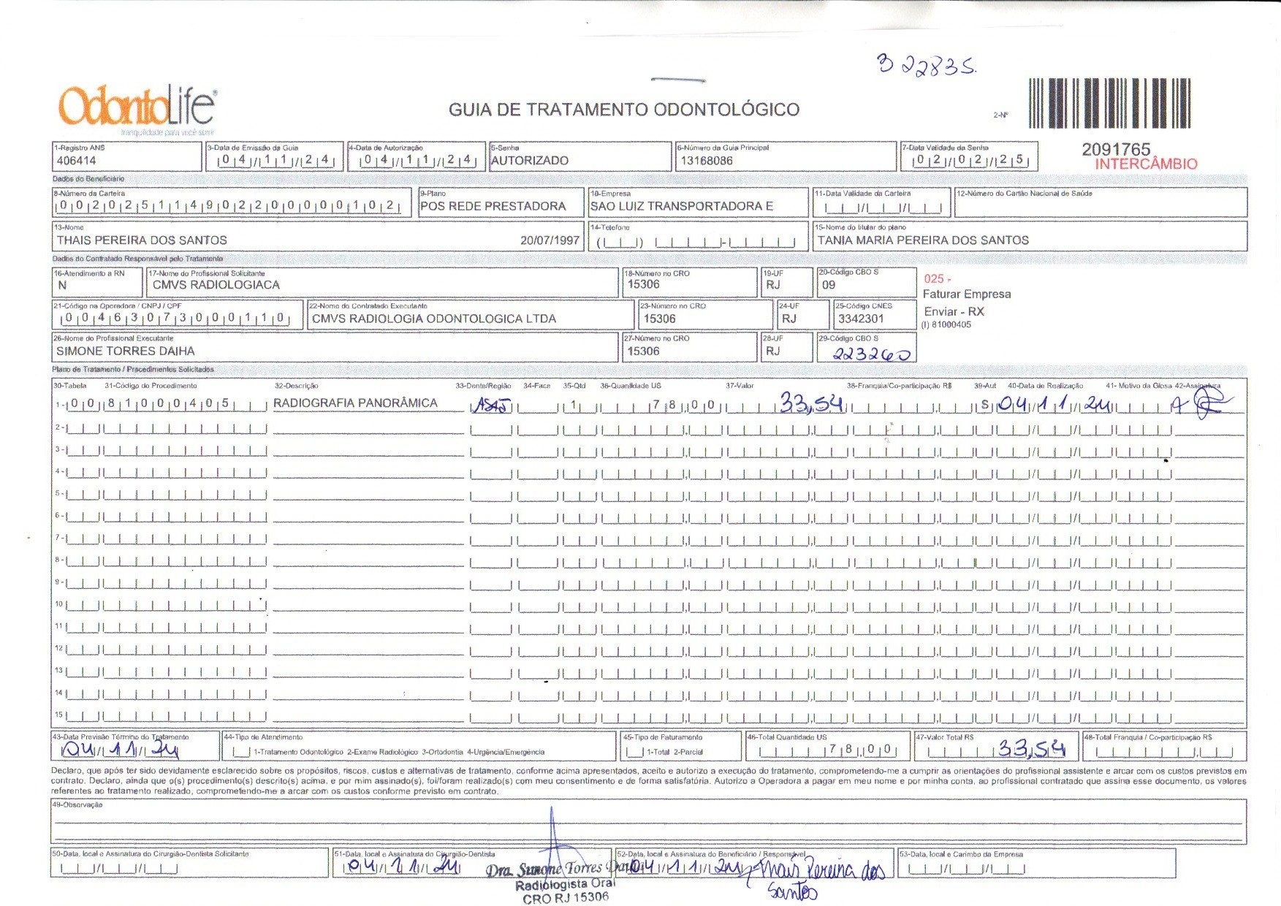Select the Senha value 'AUTORIZADO'

pyautogui.click(x=530, y=161)
